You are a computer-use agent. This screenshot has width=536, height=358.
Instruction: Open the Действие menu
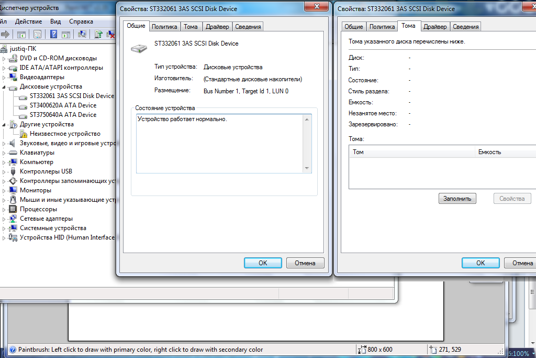28,21
